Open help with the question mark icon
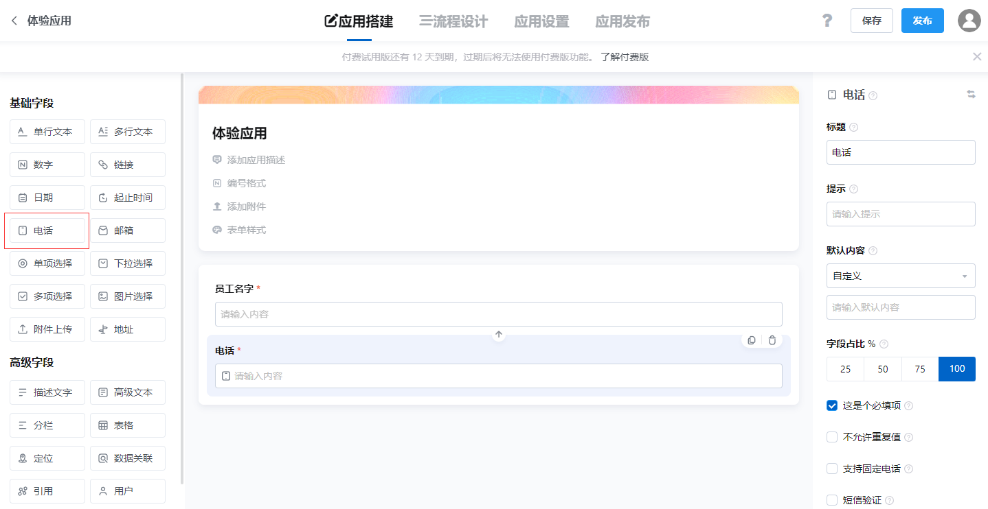The height and width of the screenshot is (509, 988). [x=827, y=21]
